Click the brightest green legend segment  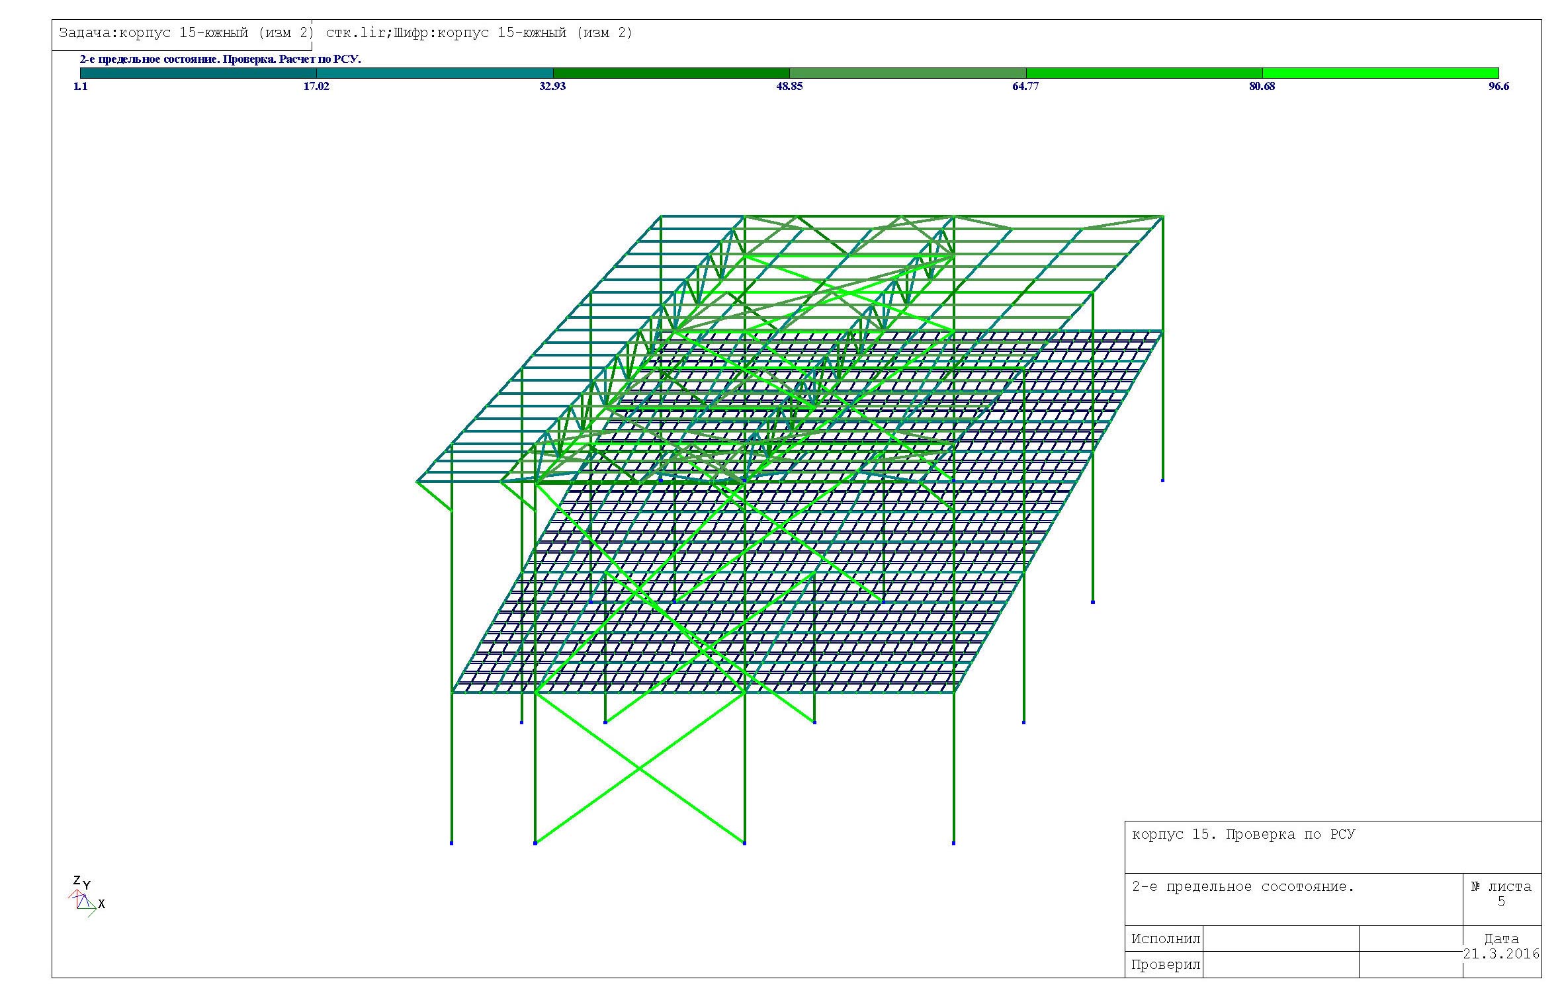click(x=1380, y=73)
